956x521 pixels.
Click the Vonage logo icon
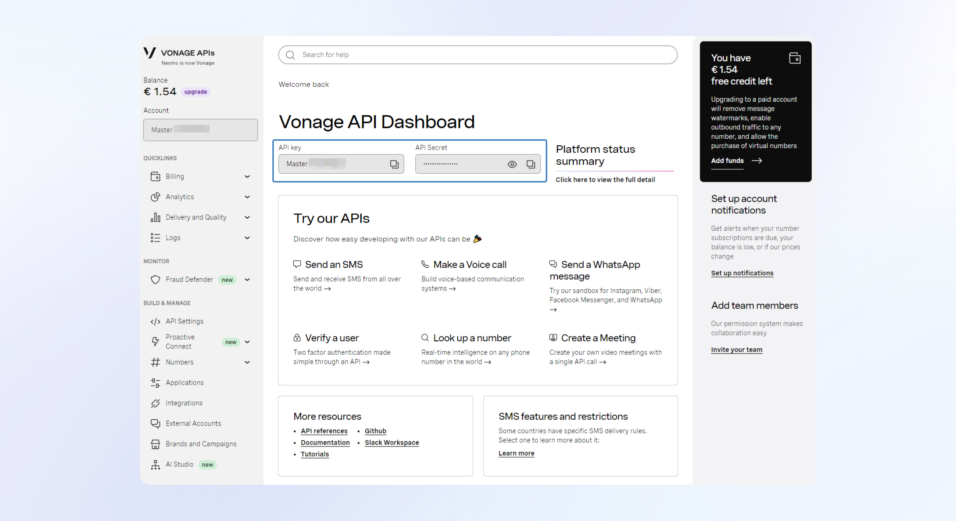pos(150,53)
